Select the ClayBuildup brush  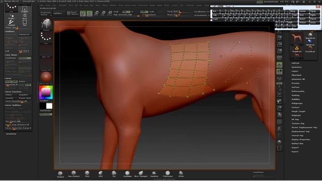click(x=127, y=174)
